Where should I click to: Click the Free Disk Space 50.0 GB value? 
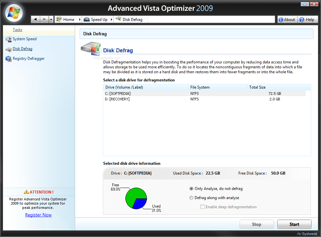[278, 173]
